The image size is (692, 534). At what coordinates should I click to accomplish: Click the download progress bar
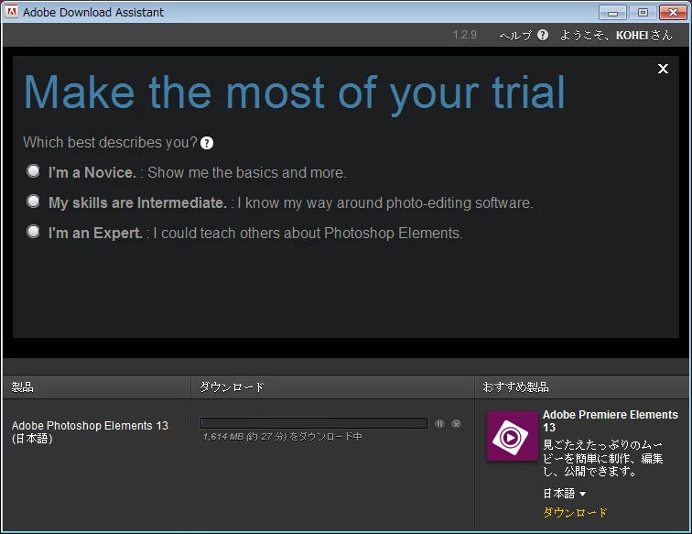click(314, 423)
